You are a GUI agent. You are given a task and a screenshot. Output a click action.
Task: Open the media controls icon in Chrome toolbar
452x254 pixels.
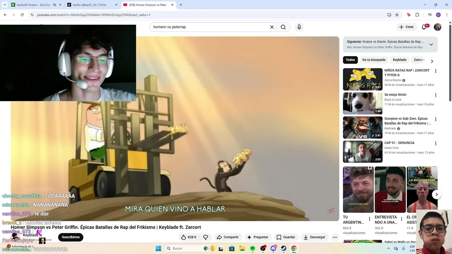(430, 15)
